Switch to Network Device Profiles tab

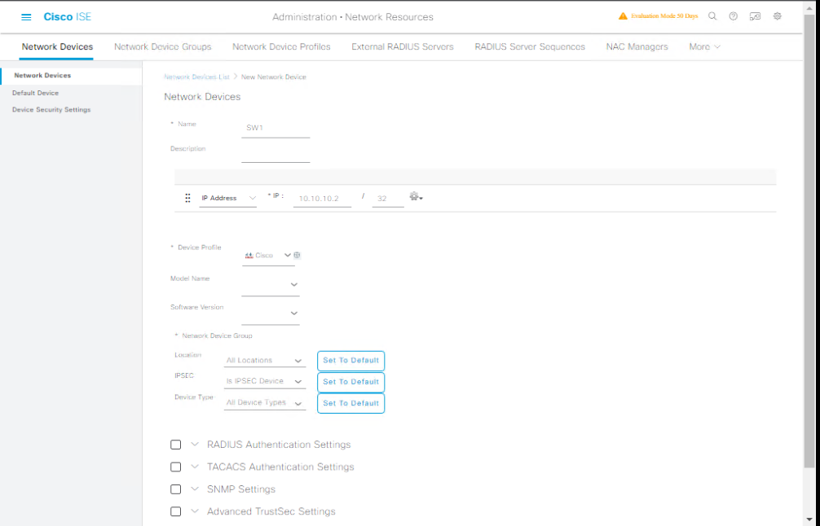point(281,47)
